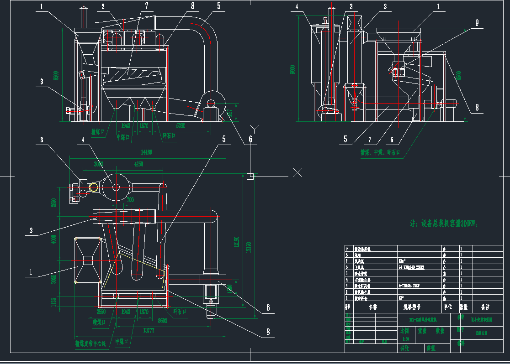Select the 精煤口 outlet label
The height and width of the screenshot is (364, 510).
coord(98,132)
